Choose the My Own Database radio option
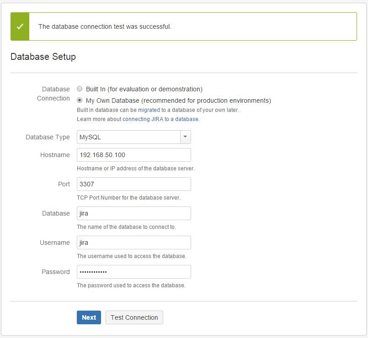Viewport: 368px width, 338px height. click(80, 100)
